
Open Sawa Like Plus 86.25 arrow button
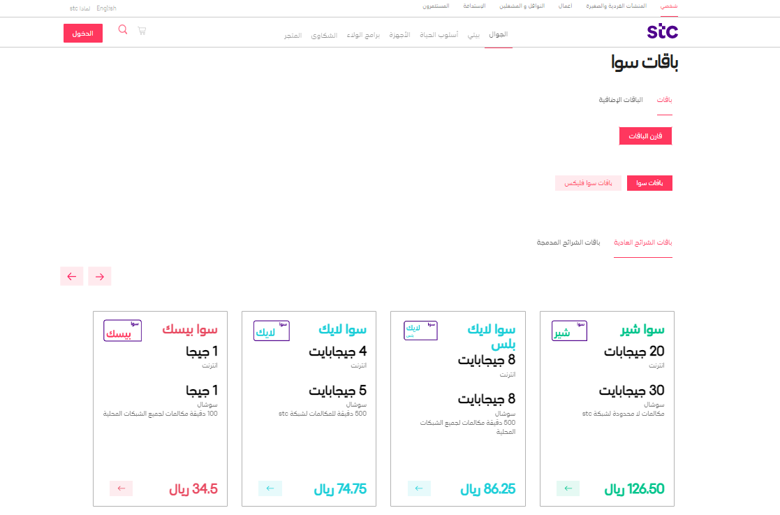419,488
